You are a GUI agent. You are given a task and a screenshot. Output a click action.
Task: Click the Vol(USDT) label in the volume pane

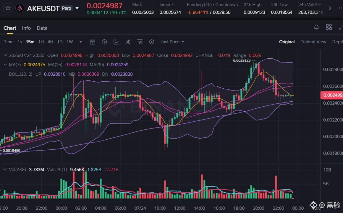[x=57, y=170]
